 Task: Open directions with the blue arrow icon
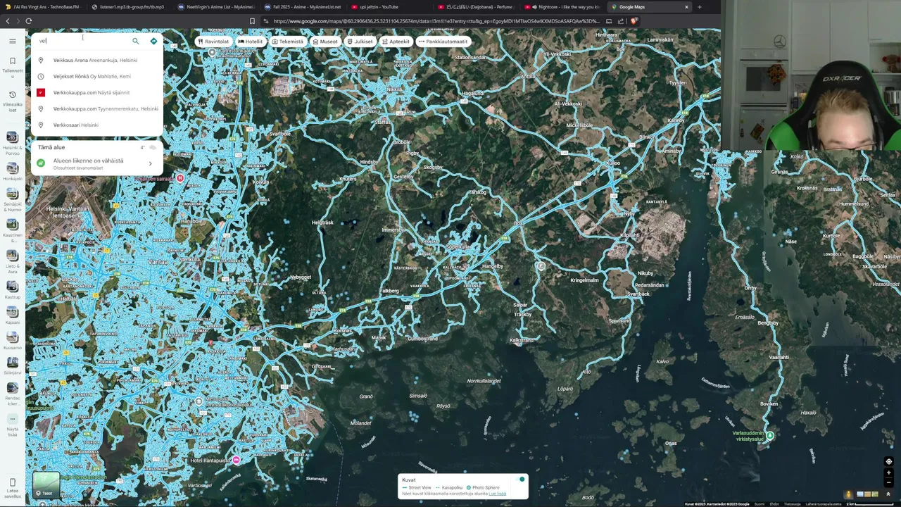(x=153, y=41)
